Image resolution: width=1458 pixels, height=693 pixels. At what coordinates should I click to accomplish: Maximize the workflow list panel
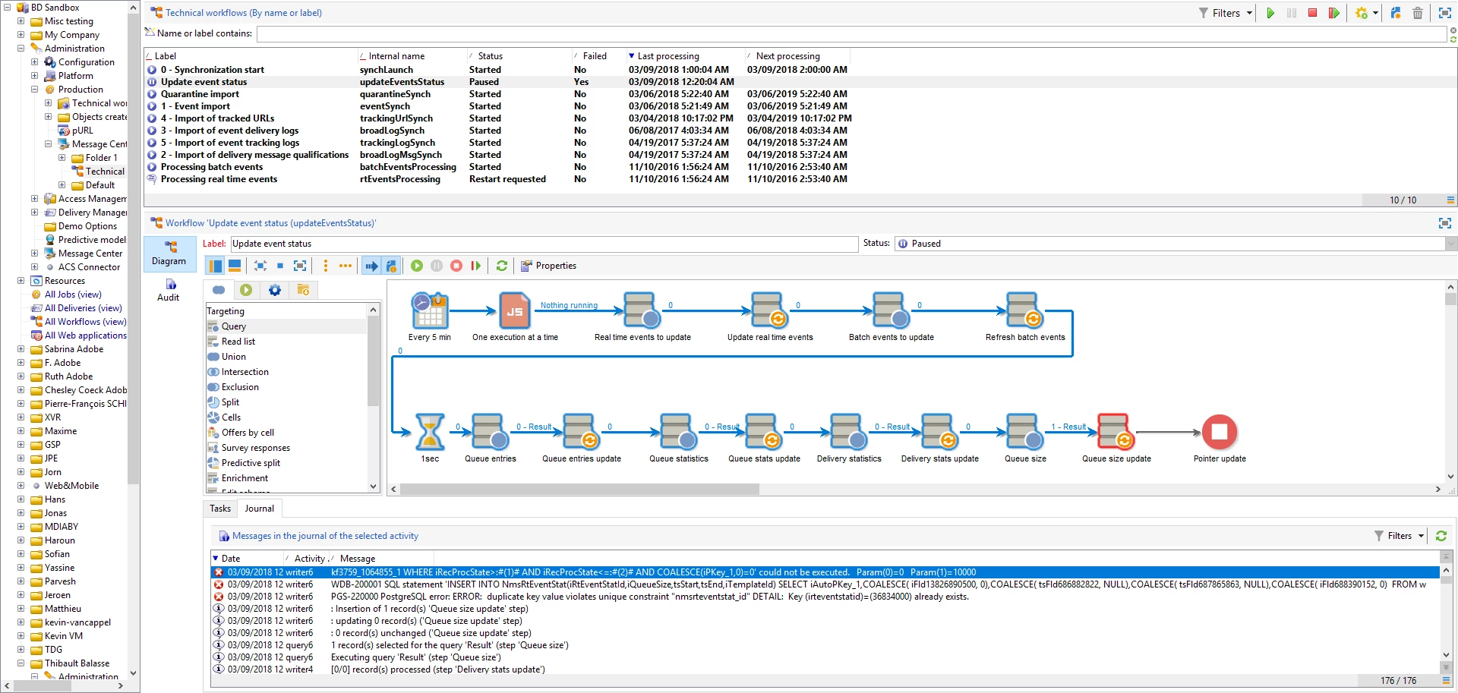point(1444,13)
